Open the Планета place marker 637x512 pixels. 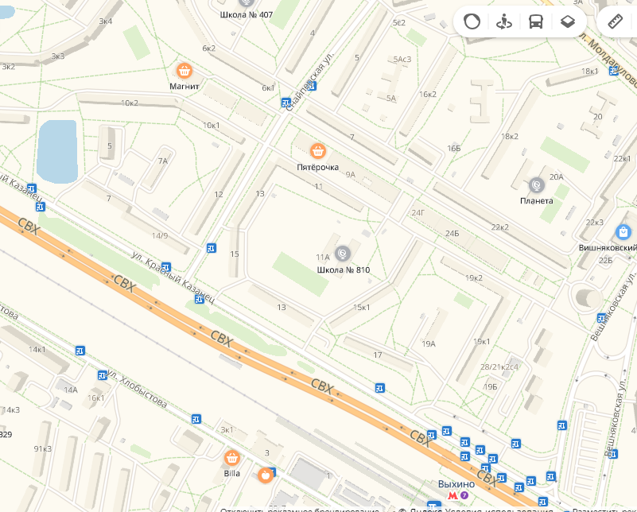(x=536, y=185)
